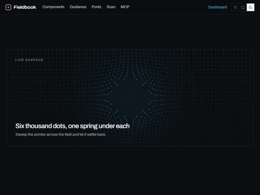The width and height of the screenshot is (260, 195).
Task: Switch to light theme sun icon
Action: tap(235, 7)
